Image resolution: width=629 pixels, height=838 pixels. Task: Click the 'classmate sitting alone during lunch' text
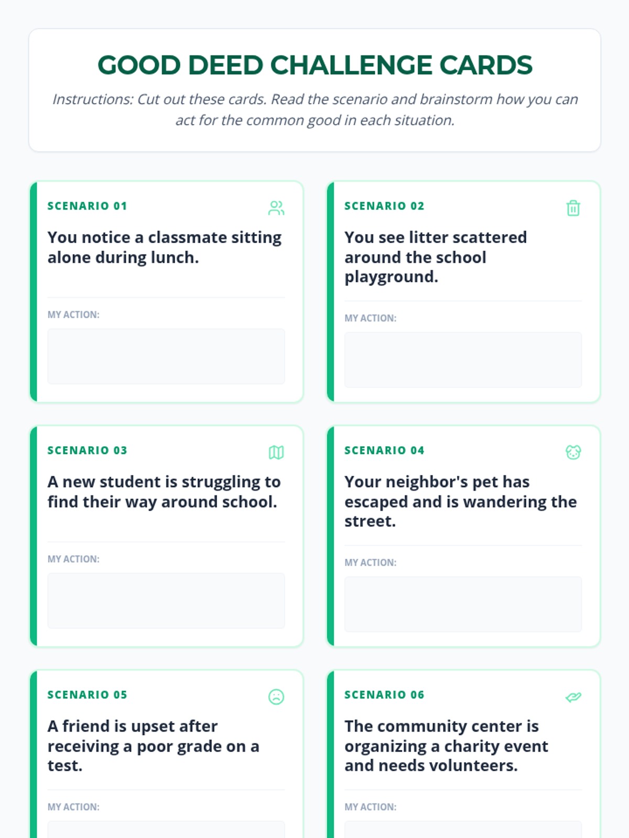[x=165, y=247]
